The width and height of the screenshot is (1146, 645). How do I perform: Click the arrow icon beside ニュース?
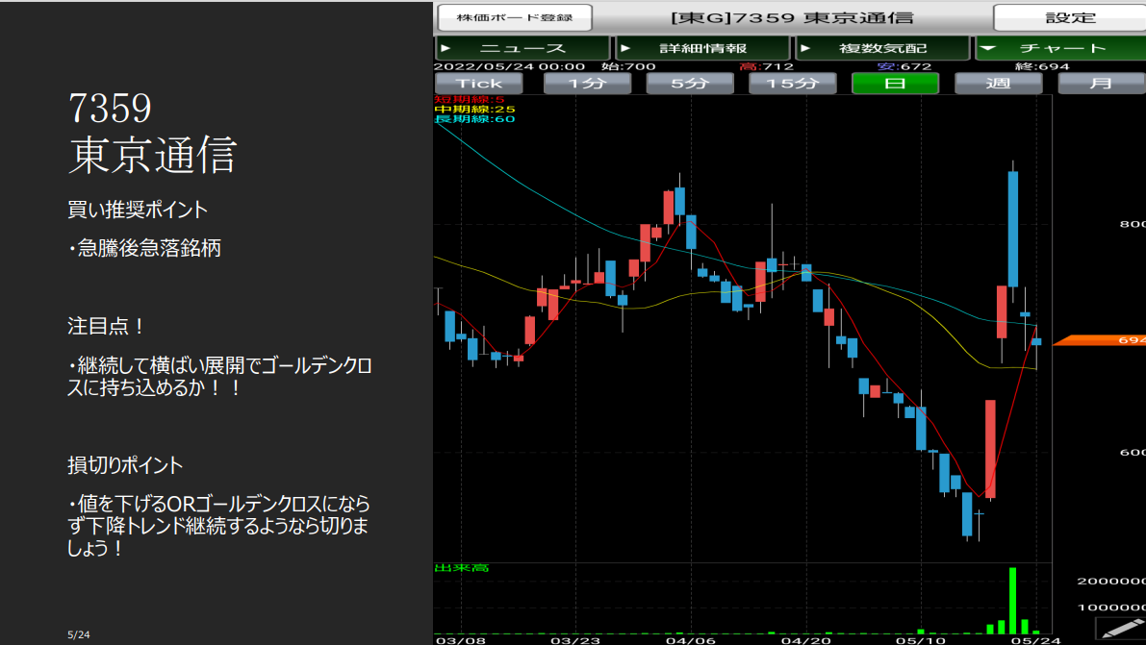(x=445, y=48)
